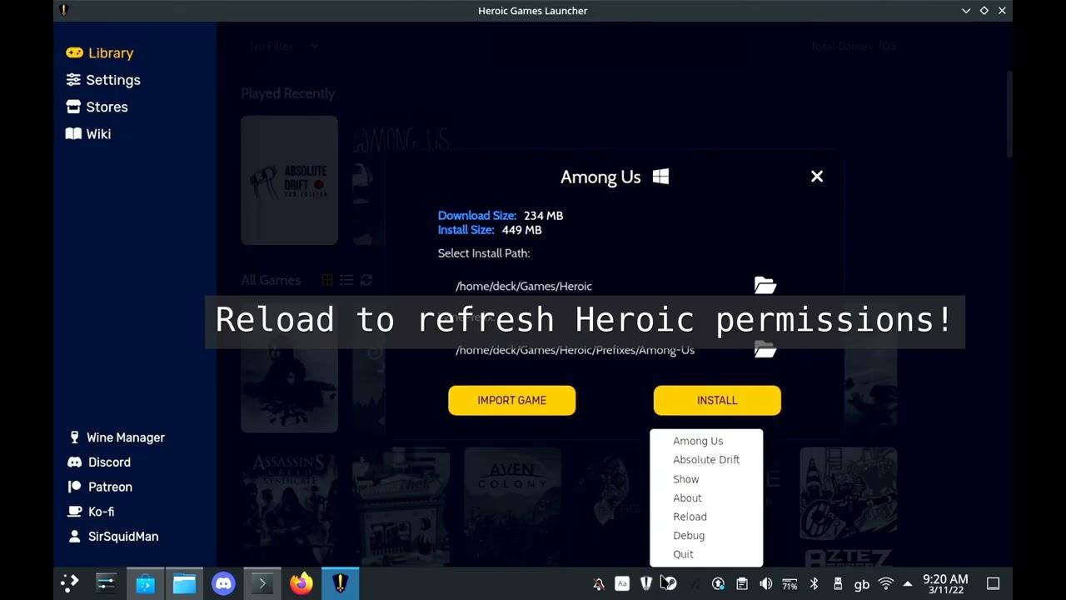Image resolution: width=1066 pixels, height=600 pixels.
Task: Click the Aven Colony game card
Action: [x=512, y=507]
